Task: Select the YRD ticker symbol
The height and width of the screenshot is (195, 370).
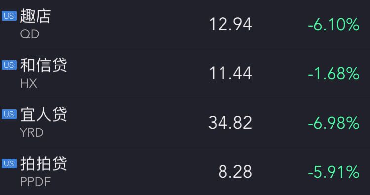Action: click(x=32, y=132)
